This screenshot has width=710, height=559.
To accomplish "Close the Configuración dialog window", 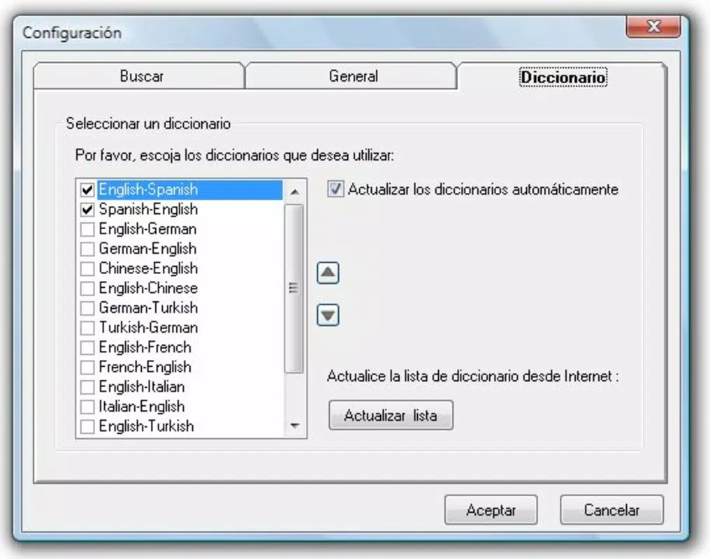I will click(653, 27).
